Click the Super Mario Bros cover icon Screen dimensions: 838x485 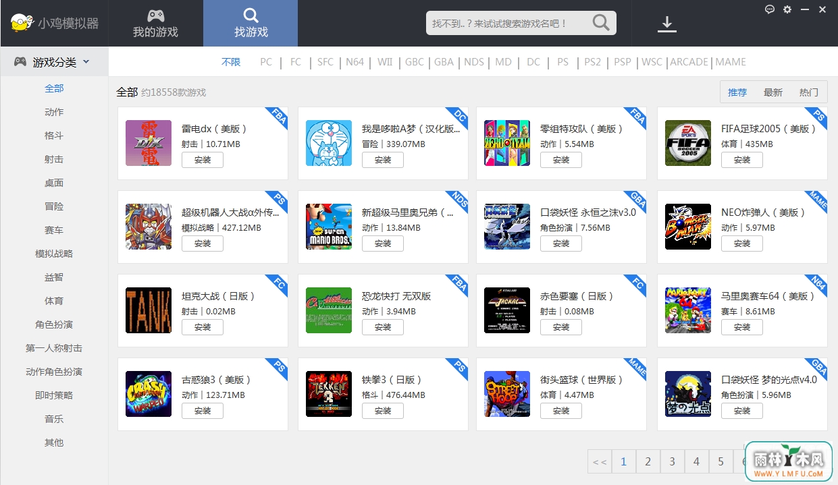tap(329, 227)
